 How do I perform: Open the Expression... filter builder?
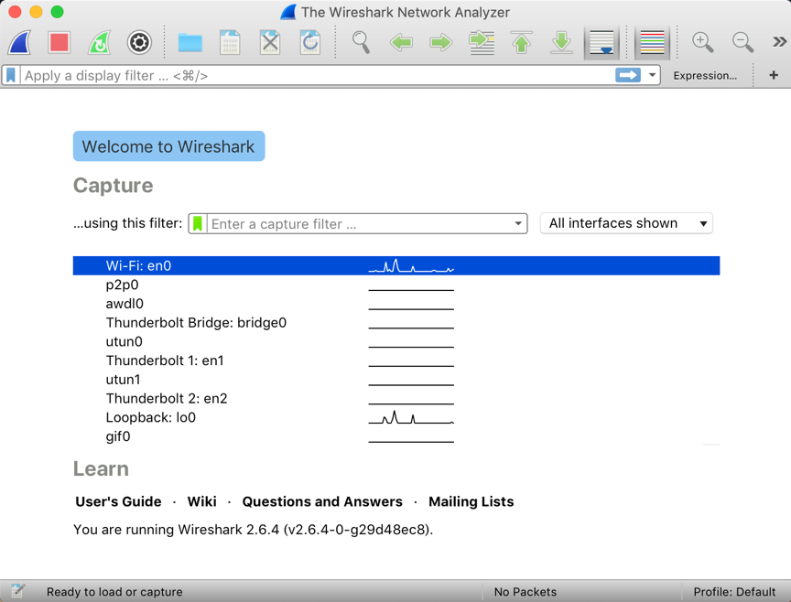[705, 76]
